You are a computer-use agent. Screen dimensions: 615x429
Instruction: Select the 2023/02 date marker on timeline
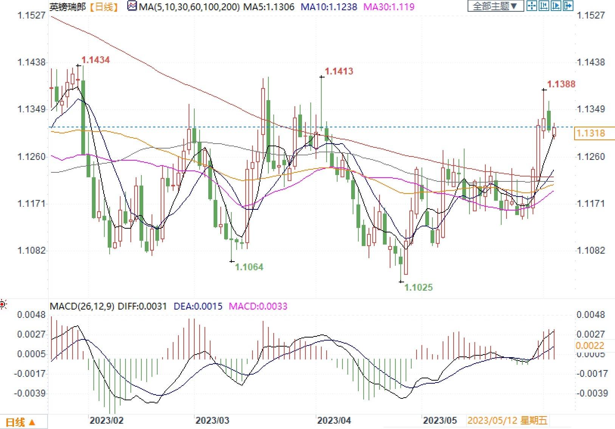[x=106, y=420]
